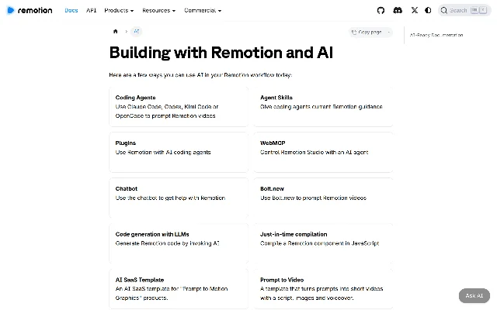497x310 pixels.
Task: Open the GitHub repository icon
Action: point(381,10)
